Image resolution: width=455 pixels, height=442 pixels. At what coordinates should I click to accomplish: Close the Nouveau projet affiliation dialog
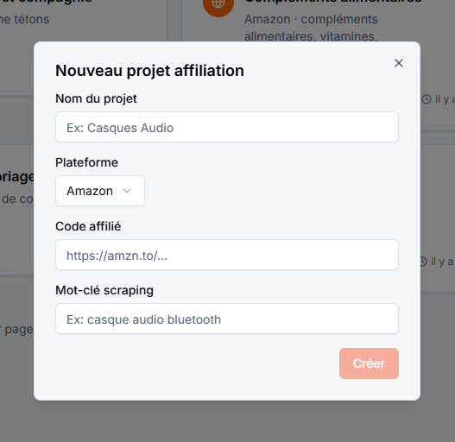[399, 63]
